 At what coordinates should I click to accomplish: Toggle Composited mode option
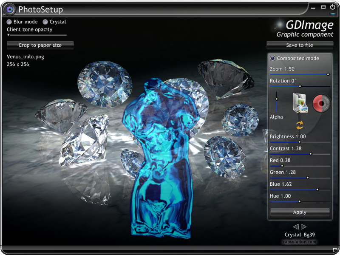pos(295,58)
